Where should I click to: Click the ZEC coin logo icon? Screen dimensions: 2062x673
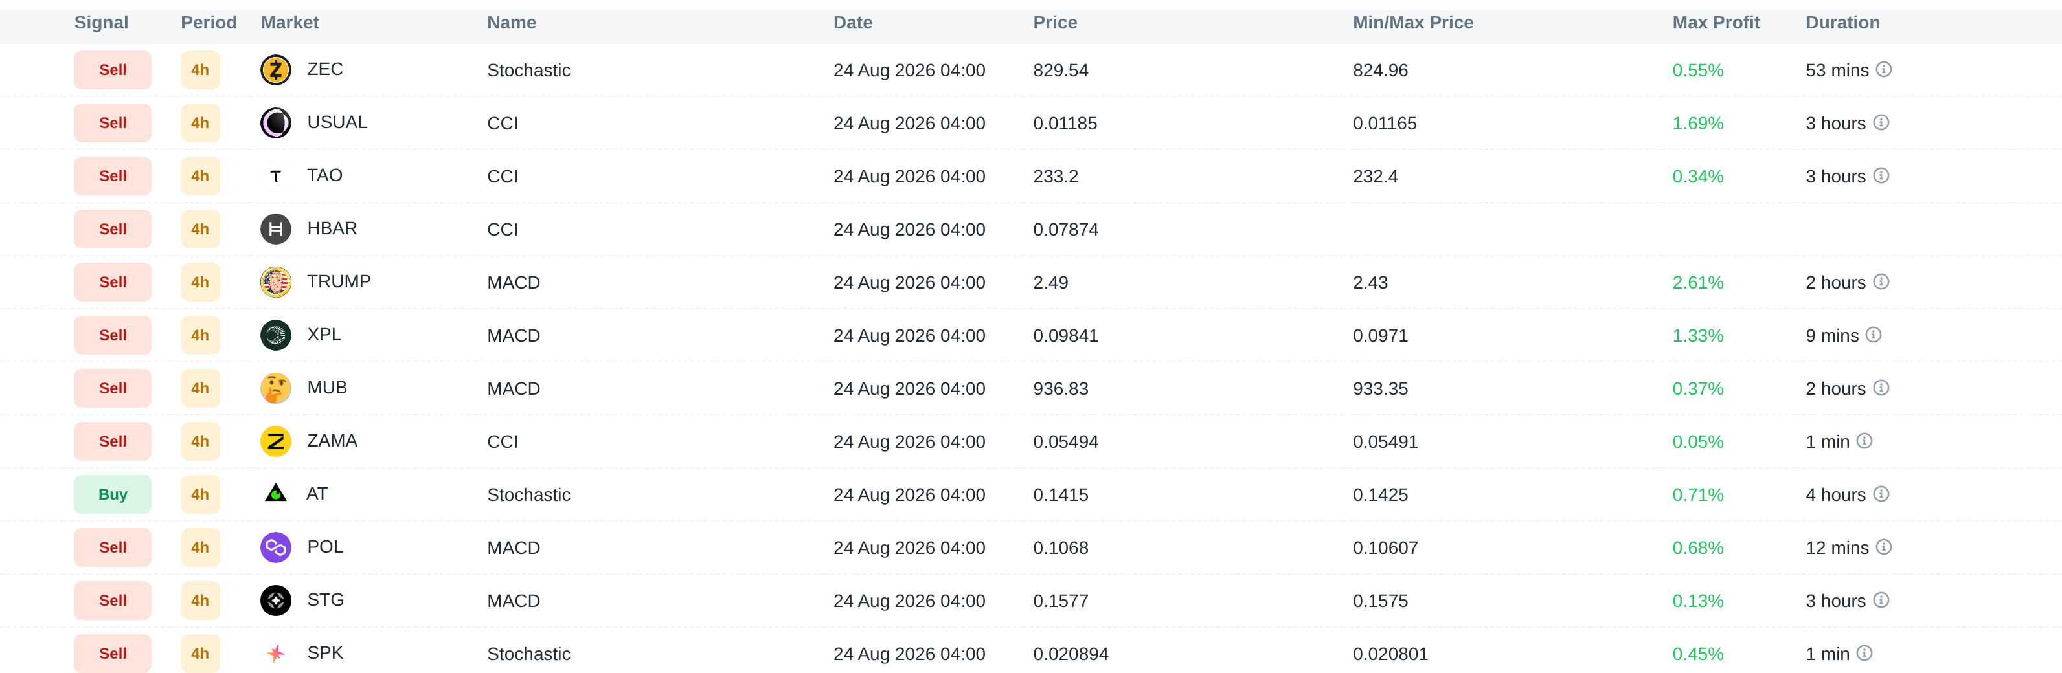point(275,70)
